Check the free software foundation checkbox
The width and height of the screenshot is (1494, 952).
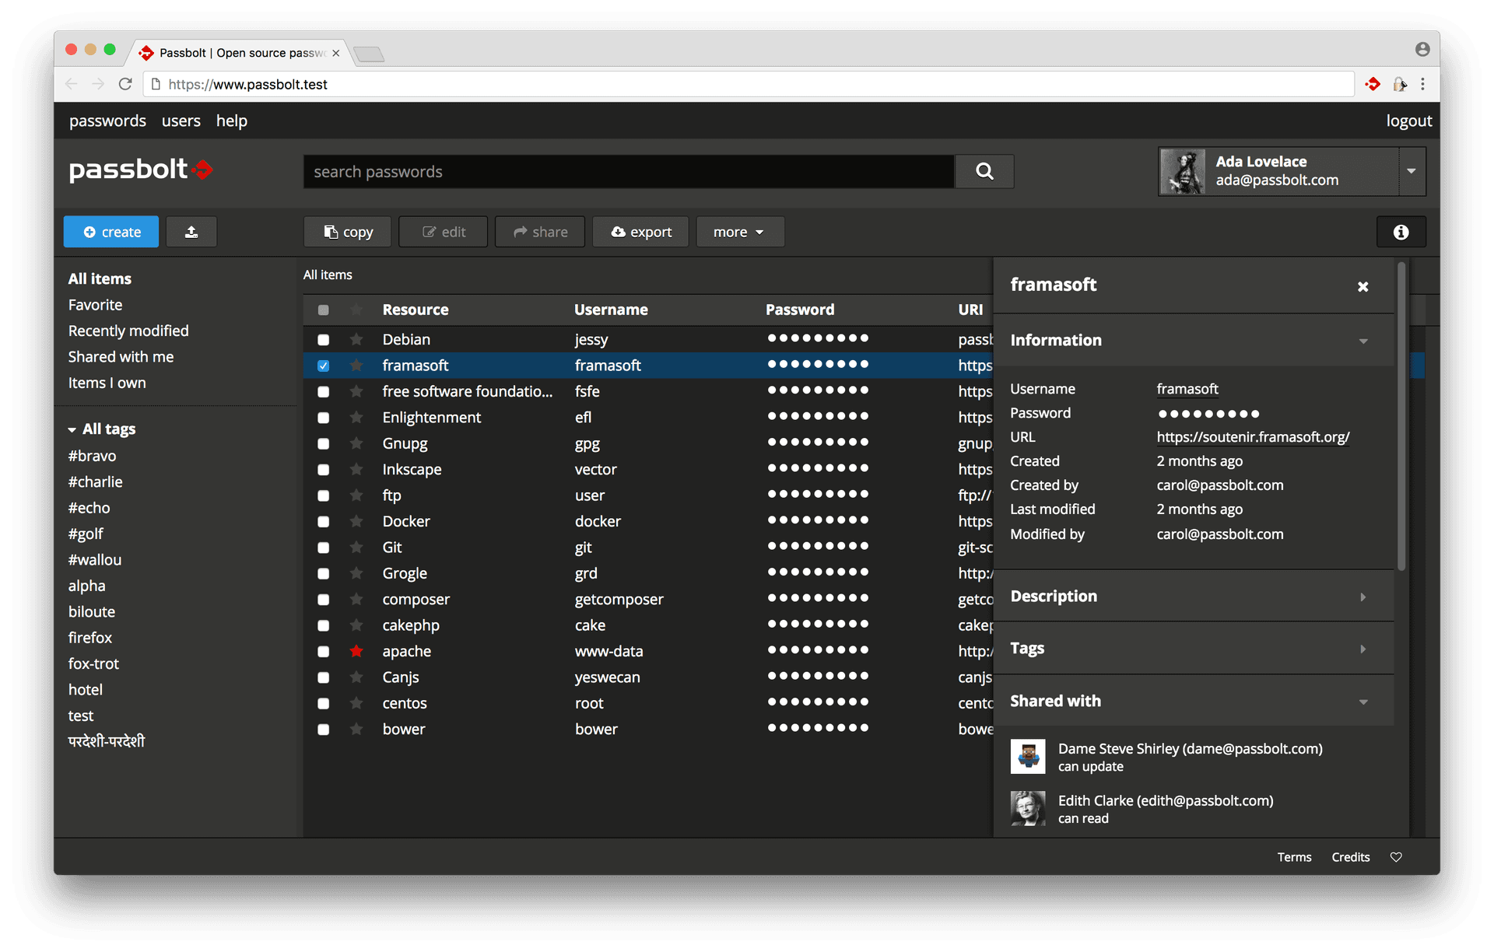click(x=324, y=392)
